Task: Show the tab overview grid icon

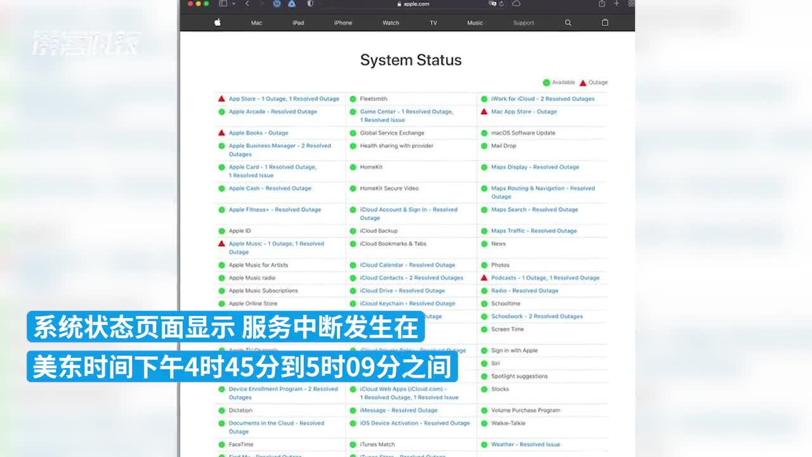Action: (631, 3)
